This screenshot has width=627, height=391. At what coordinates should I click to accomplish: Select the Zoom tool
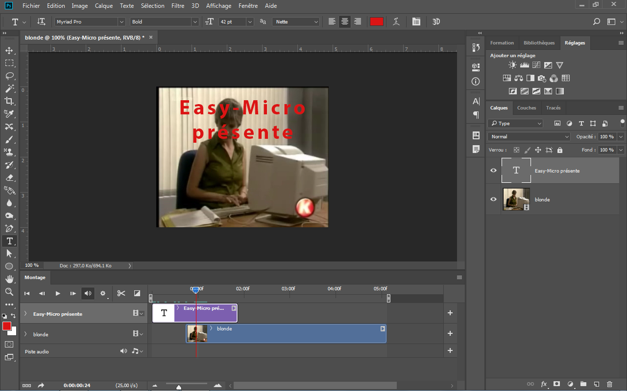[x=9, y=292]
